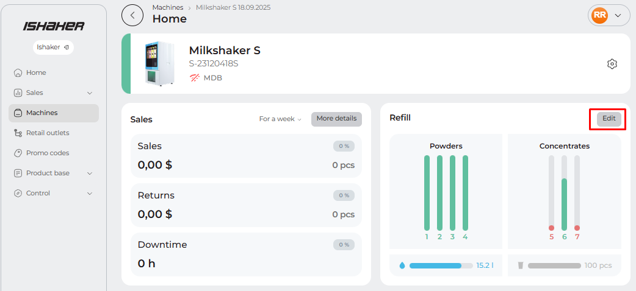
Task: Expand the Control sidebar submenu
Action: point(90,194)
